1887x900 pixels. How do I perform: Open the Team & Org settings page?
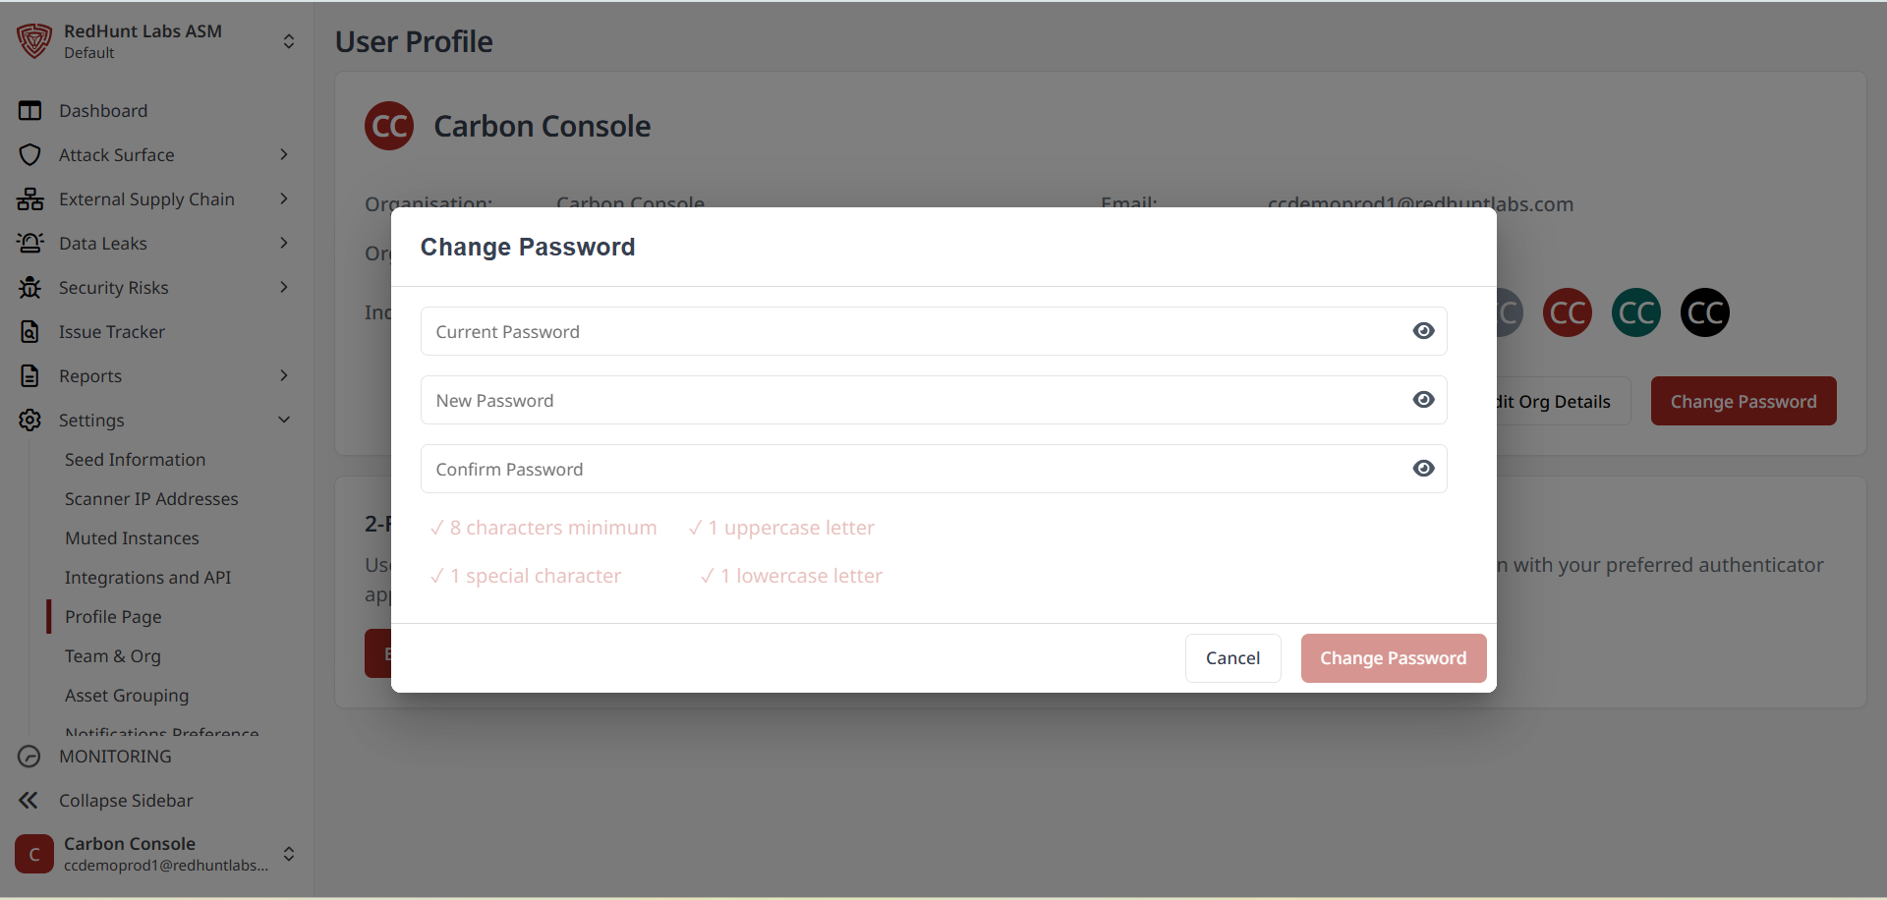point(113,656)
